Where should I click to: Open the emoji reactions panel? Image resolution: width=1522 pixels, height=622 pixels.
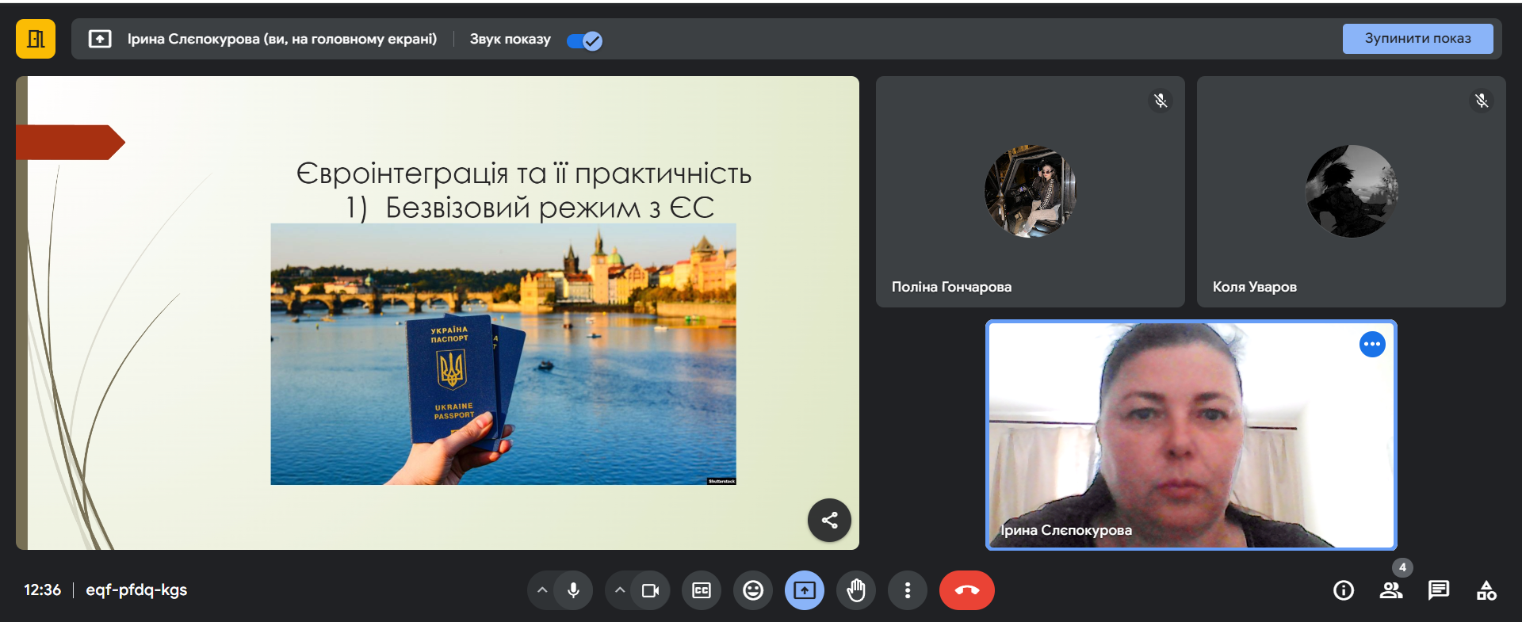[753, 590]
